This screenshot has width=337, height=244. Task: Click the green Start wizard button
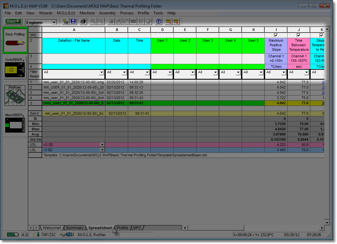coord(13,21)
